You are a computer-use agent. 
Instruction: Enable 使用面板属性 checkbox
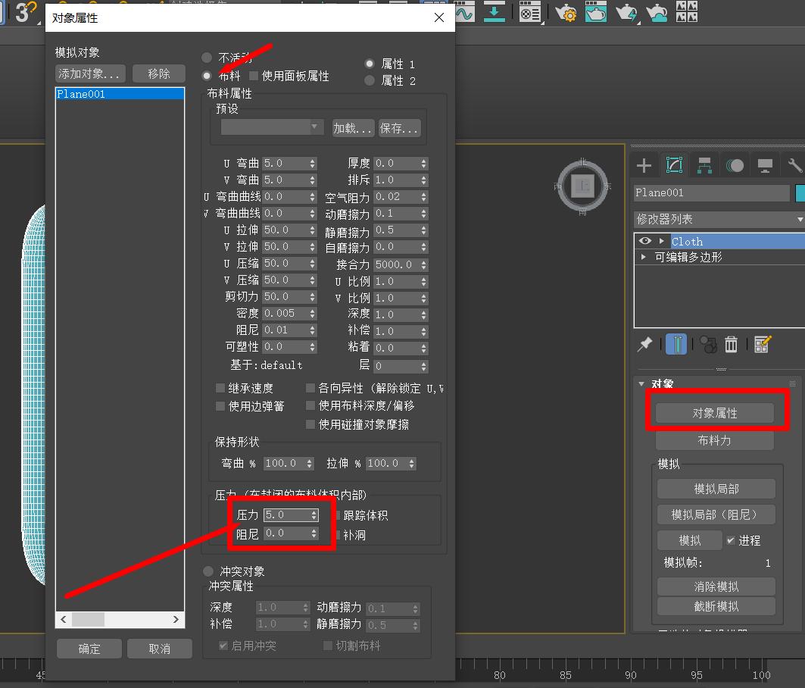(x=253, y=76)
